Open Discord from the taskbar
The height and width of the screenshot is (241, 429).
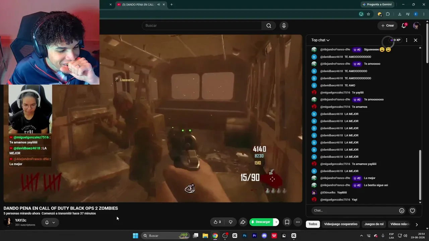(264, 236)
